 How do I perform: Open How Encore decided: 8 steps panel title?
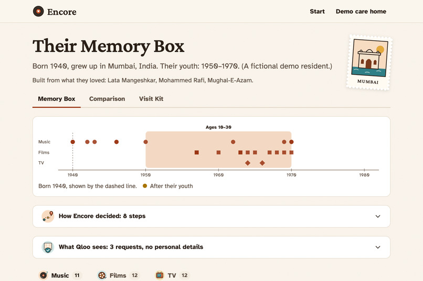(102, 216)
